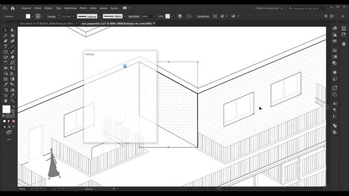349x196 pixels.
Task: Select the Direct Selection tool
Action: (x=13, y=30)
